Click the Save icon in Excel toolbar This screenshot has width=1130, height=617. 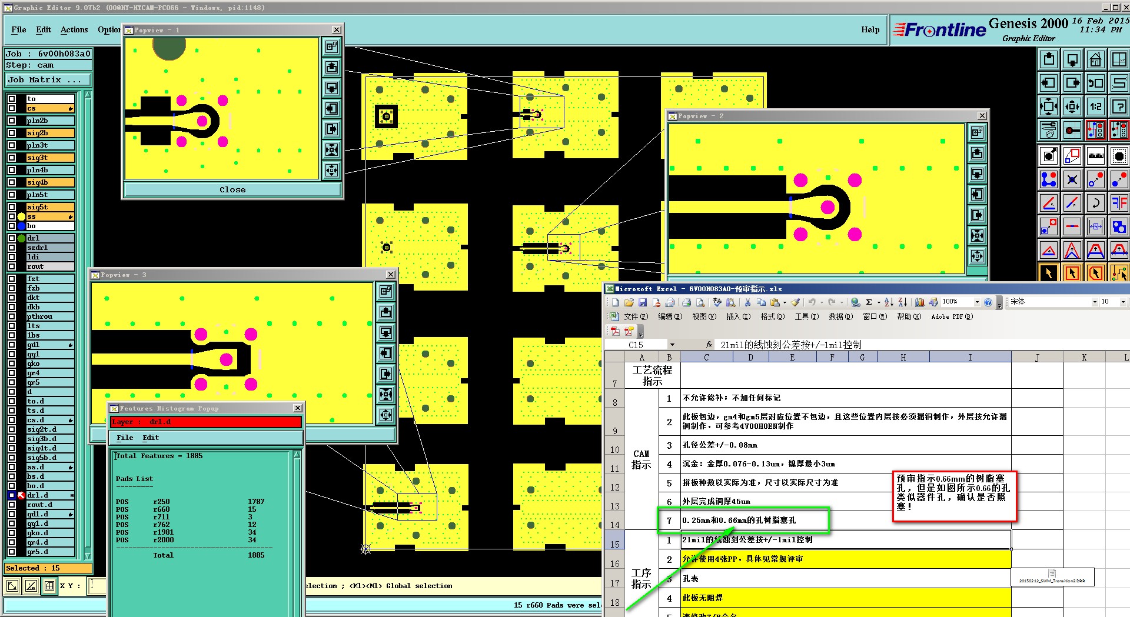[643, 302]
